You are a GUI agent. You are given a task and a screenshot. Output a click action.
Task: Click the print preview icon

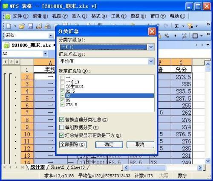48,26
